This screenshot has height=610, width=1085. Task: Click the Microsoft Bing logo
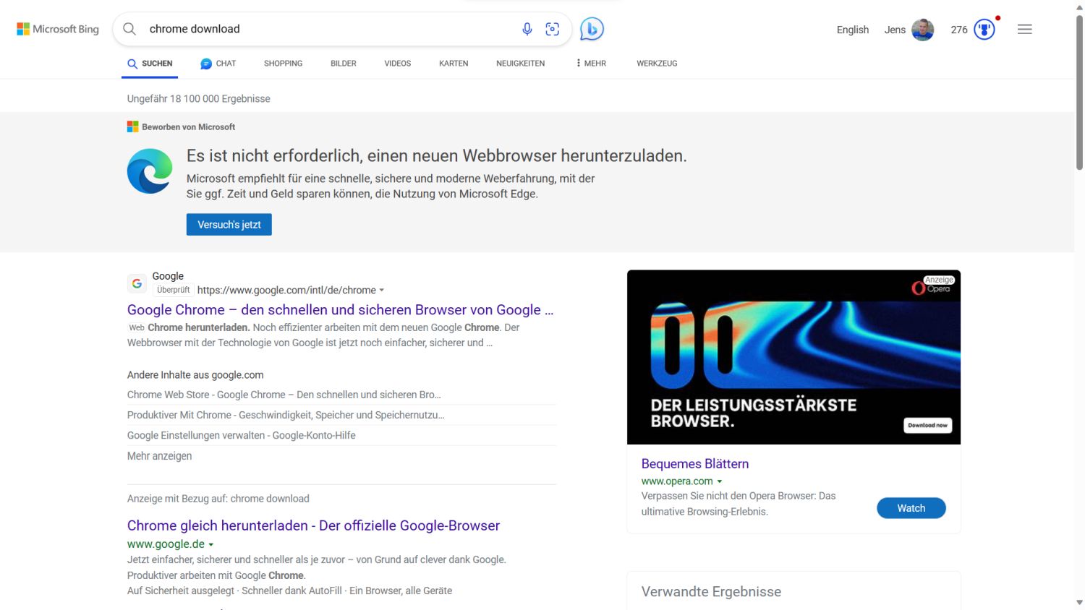(58, 29)
